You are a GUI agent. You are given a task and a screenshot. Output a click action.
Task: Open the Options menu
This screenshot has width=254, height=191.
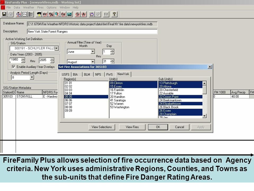(x=52, y=7)
